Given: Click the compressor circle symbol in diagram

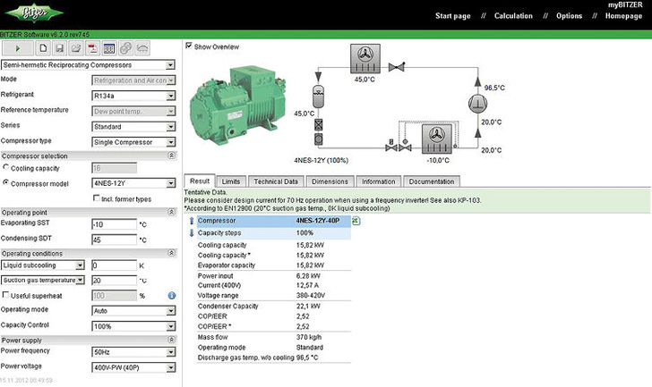Looking at the screenshot, I should (x=477, y=104).
